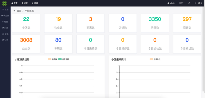Viewport: 205px width, 98px height.
Task: Select the 商家数 card showing 3
Action: (90, 23)
